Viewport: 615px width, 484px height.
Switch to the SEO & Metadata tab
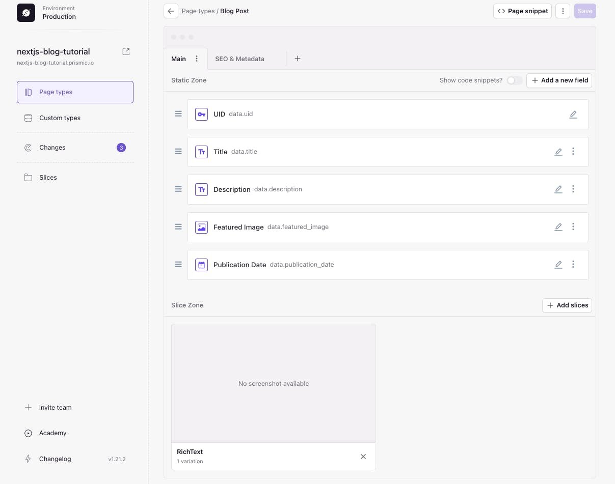(x=239, y=59)
